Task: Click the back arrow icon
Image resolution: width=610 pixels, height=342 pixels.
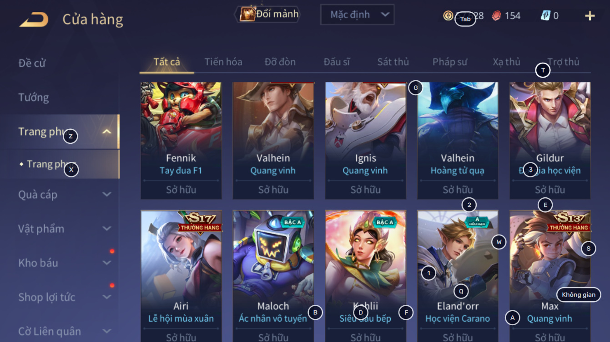Action: [34, 20]
